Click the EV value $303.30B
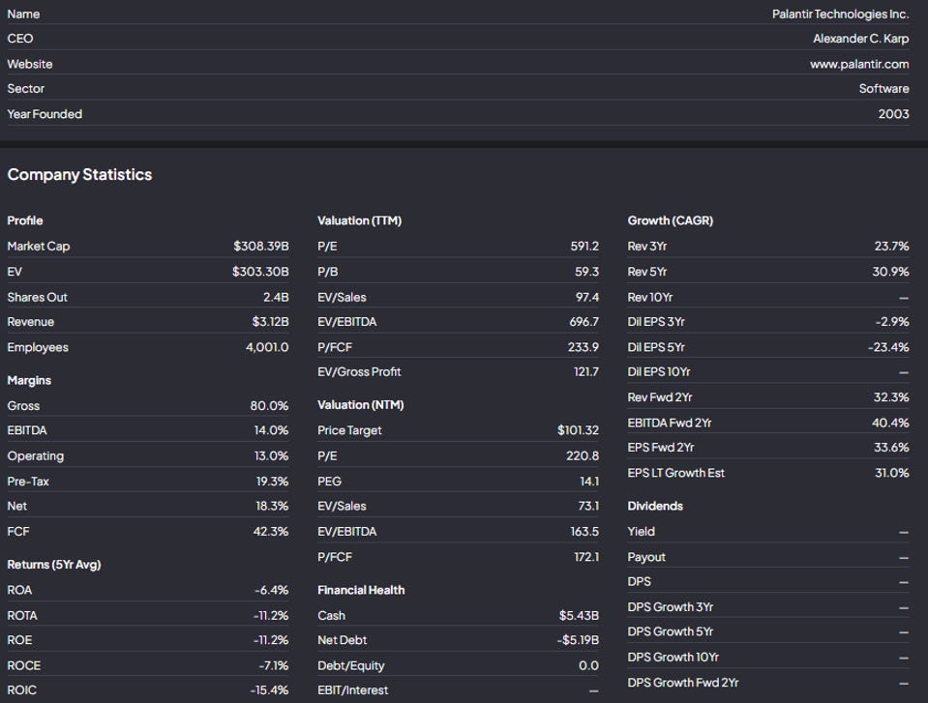 point(260,272)
